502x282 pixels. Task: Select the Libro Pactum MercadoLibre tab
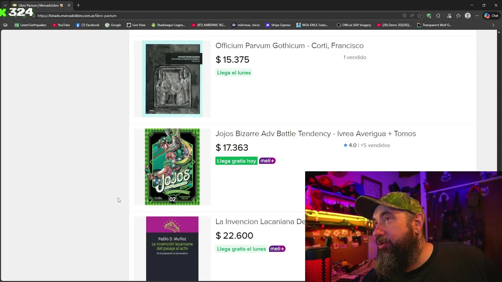tap(41, 5)
